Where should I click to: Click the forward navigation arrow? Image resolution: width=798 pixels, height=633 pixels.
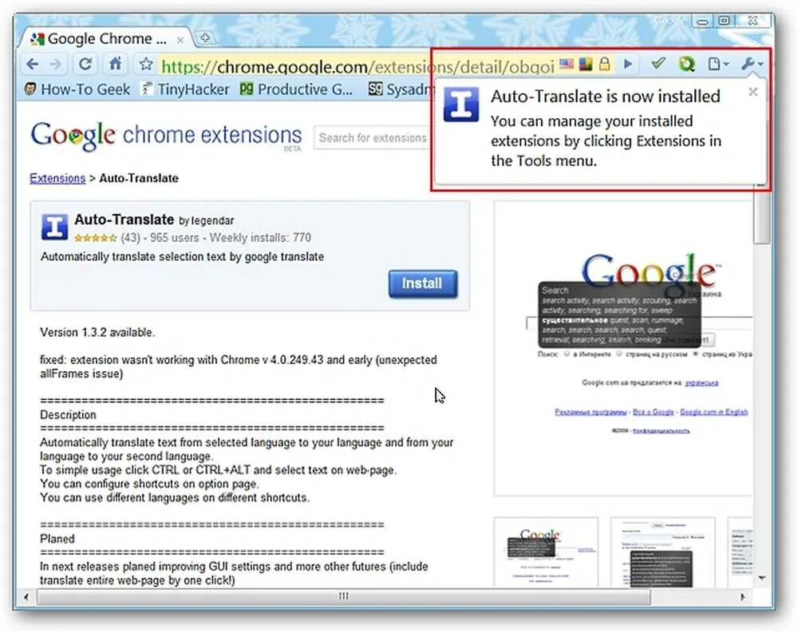point(56,65)
